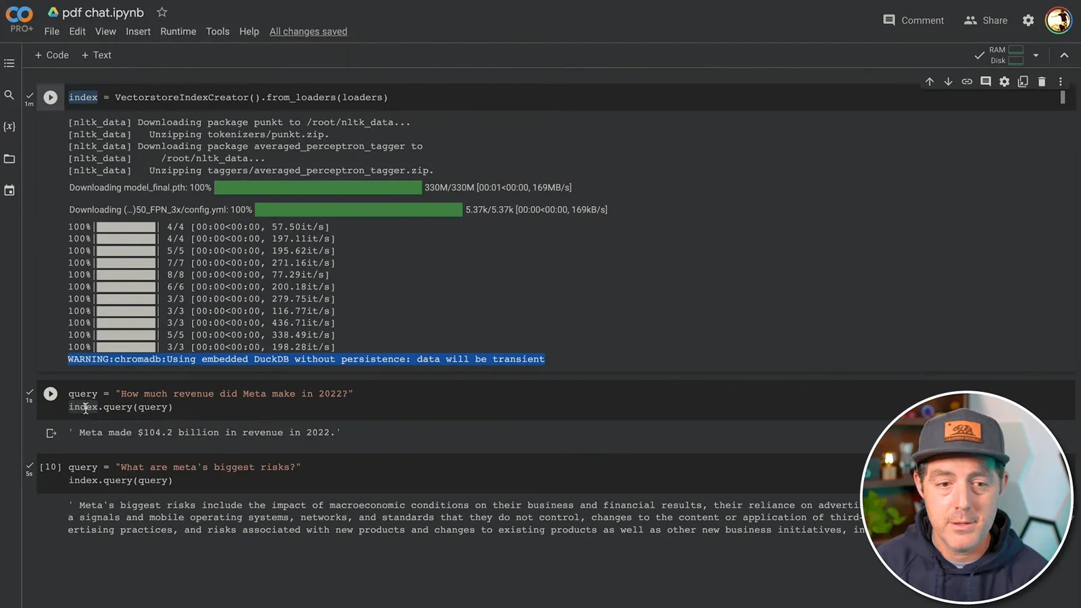Add a comment to the cell icon
Image resolution: width=1081 pixels, height=608 pixels.
click(986, 82)
